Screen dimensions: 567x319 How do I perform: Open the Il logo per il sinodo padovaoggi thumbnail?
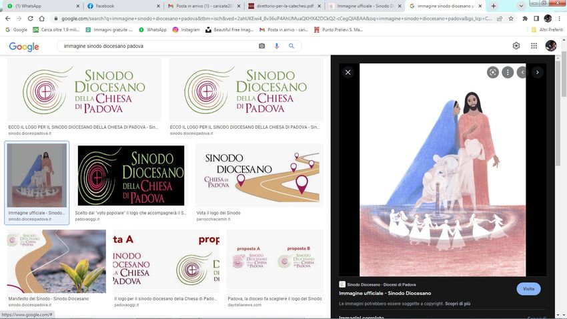click(x=166, y=261)
